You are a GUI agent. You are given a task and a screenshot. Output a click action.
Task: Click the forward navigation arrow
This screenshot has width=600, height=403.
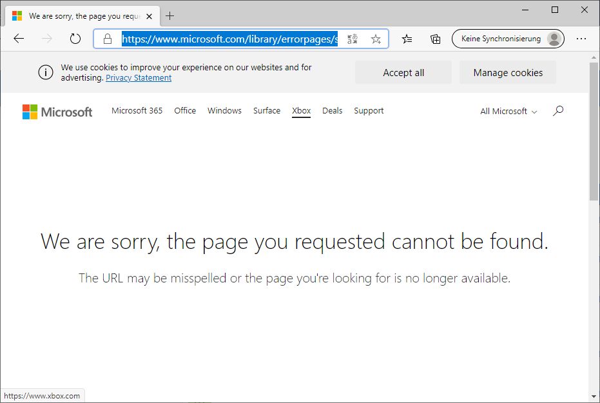point(46,39)
